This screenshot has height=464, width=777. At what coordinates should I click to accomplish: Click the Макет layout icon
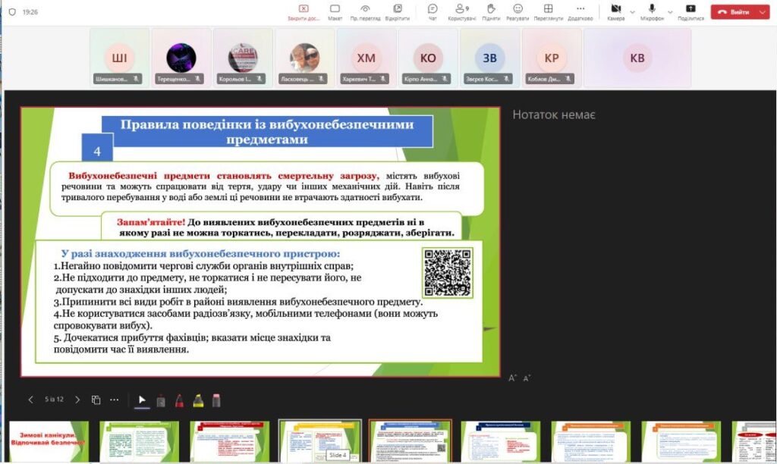coord(335,11)
